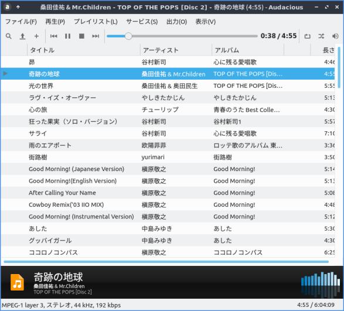
Task: Click artist やしきたかじん in the artist column
Action: point(163,98)
